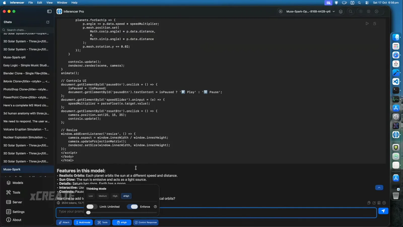The height and width of the screenshot is (227, 403).
Task: Open the About section
Action: 14,220
